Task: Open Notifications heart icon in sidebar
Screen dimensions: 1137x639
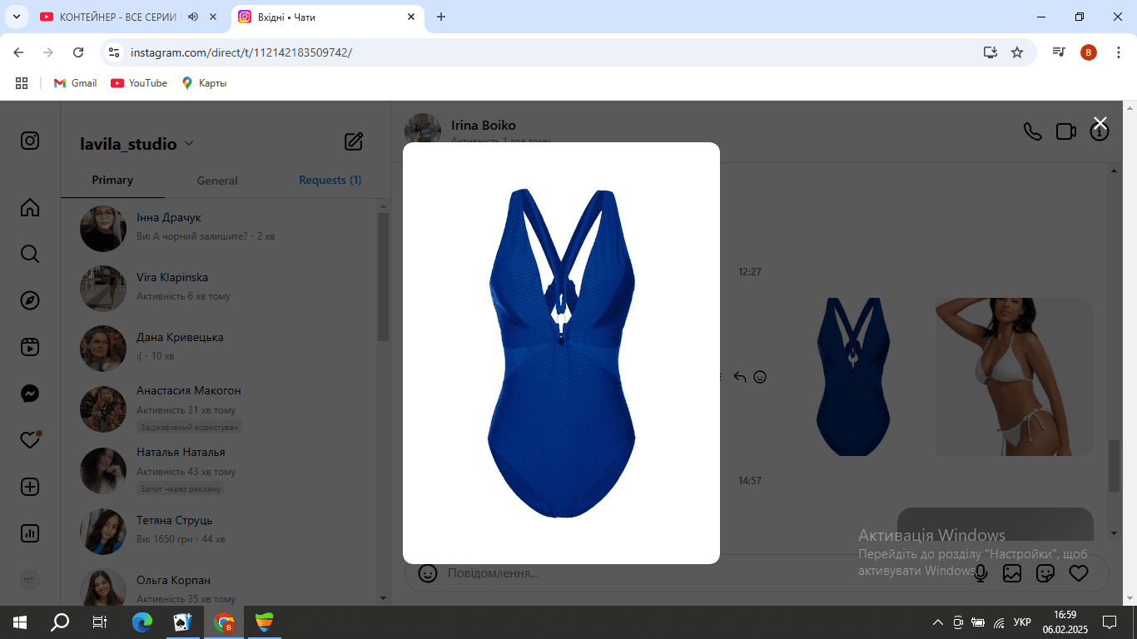Action: [x=30, y=440]
